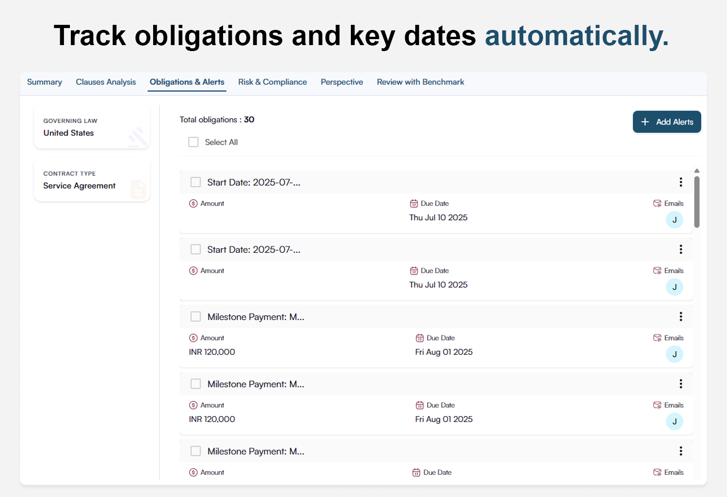Check third Milestone Payment obligation checkbox

[196, 451]
